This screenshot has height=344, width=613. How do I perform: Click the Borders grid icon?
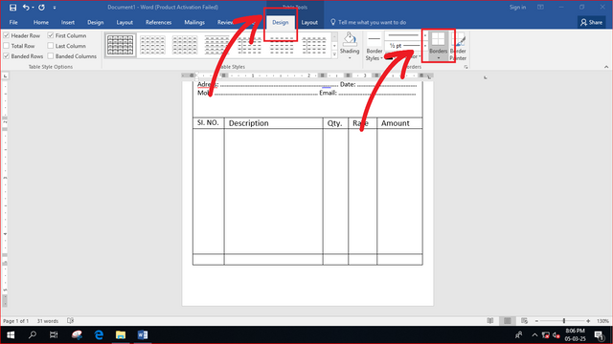(439, 40)
